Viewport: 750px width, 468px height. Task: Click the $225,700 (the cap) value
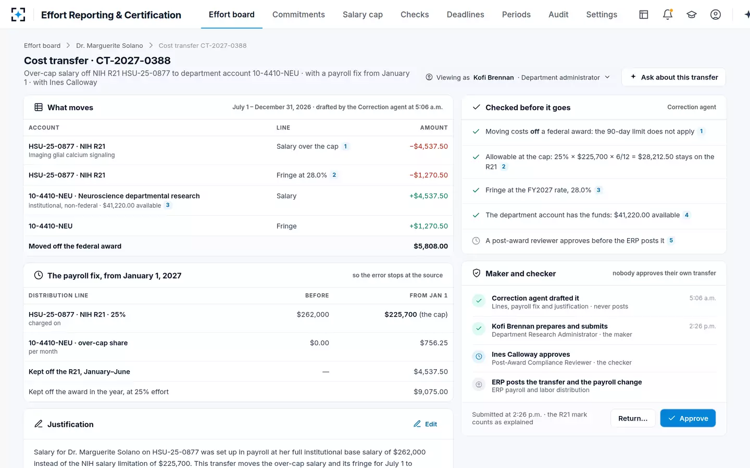(416, 314)
